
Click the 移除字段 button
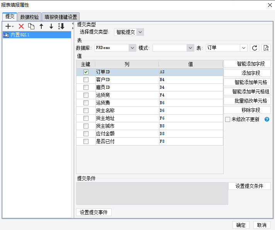click(247, 110)
